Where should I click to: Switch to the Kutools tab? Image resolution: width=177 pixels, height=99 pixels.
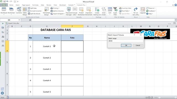pos(72,5)
